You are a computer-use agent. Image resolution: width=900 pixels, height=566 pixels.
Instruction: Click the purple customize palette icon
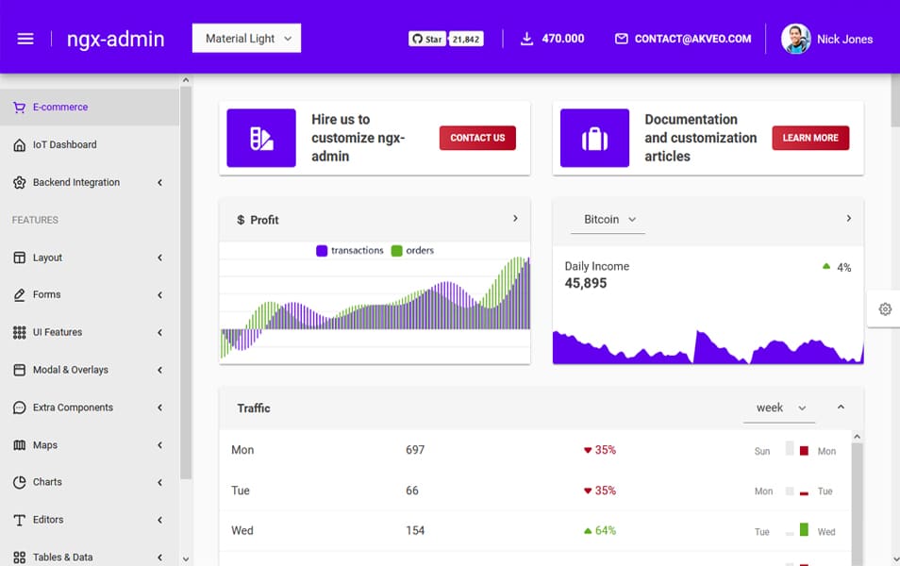261,138
